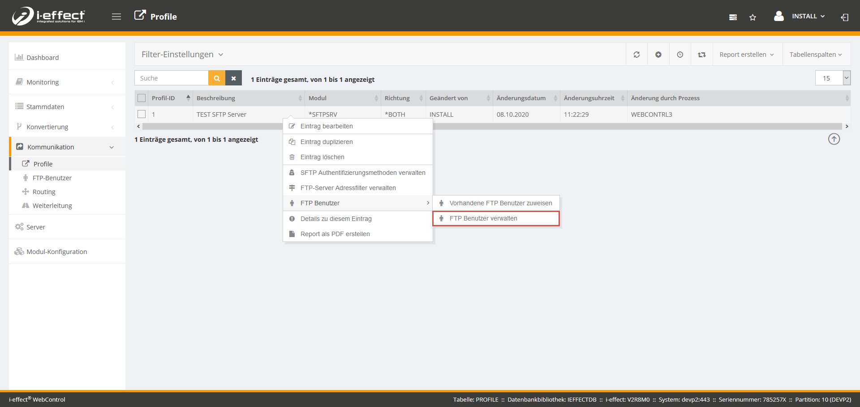This screenshot has height=407, width=860.
Task: Click the retweet arrows toolbar icon
Action: (x=701, y=55)
